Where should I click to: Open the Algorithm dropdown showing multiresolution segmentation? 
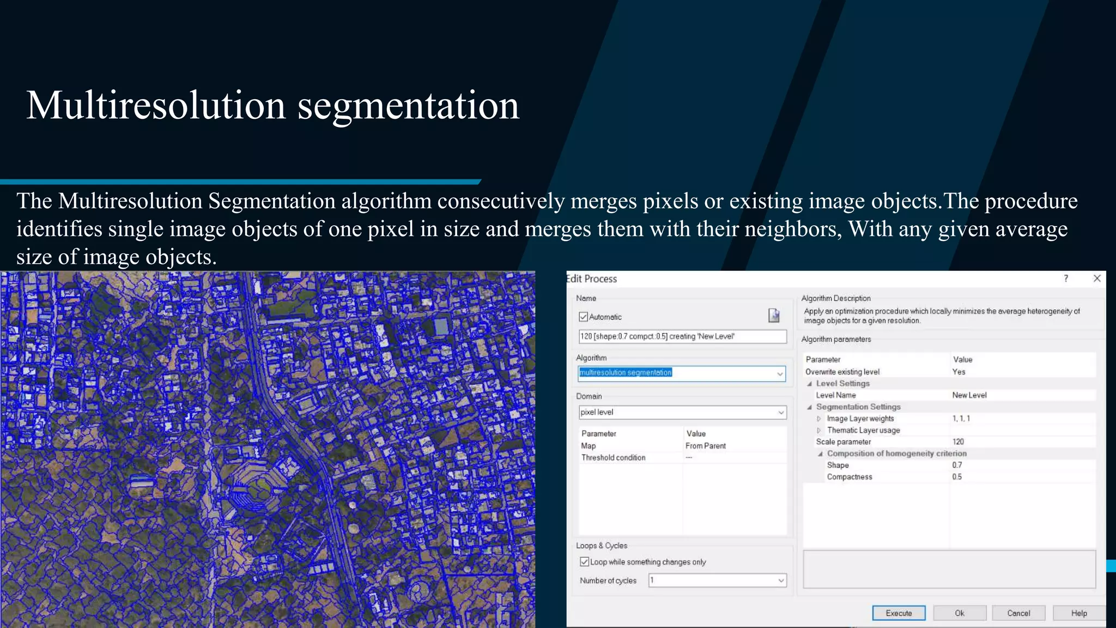coord(780,373)
